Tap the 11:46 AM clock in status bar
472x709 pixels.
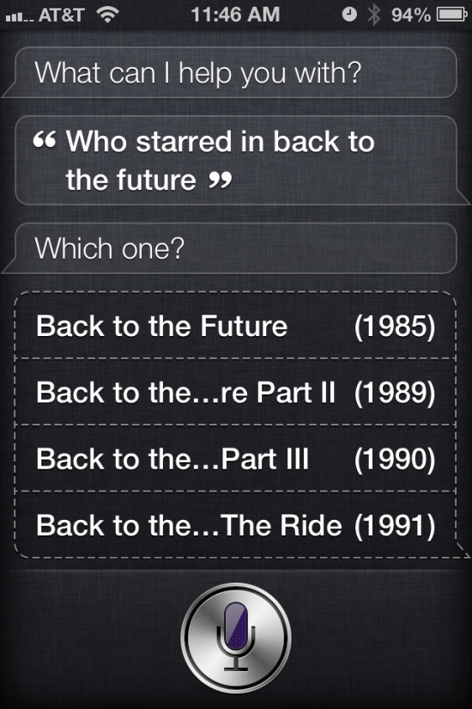[x=235, y=15]
